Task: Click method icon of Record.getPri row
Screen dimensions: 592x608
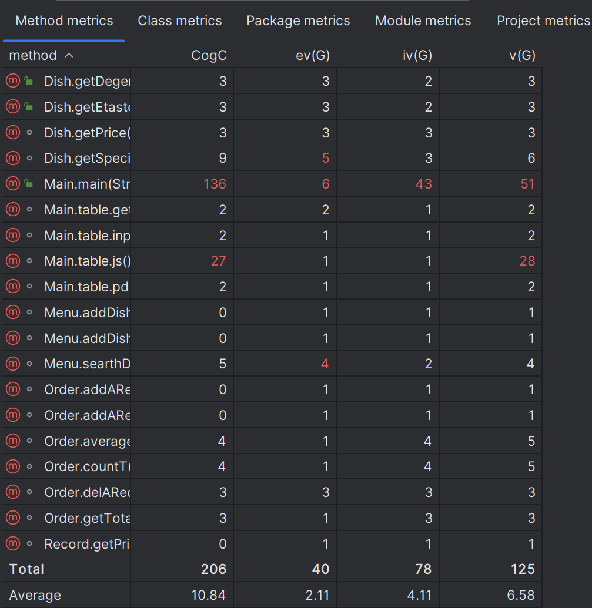Action: (13, 543)
